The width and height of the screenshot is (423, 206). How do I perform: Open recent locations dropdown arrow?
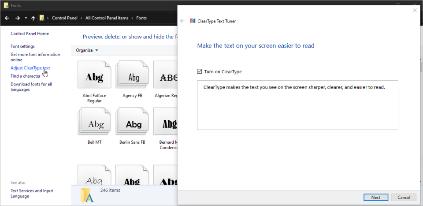pyautogui.click(x=26, y=18)
